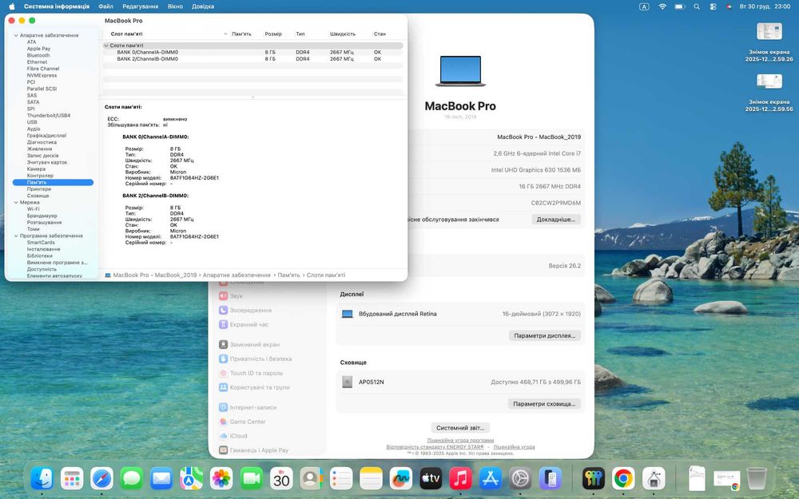Screen dimensions: 799x499
Task: Open Spotlight search magnifier icon
Action: pyautogui.click(x=697, y=6)
